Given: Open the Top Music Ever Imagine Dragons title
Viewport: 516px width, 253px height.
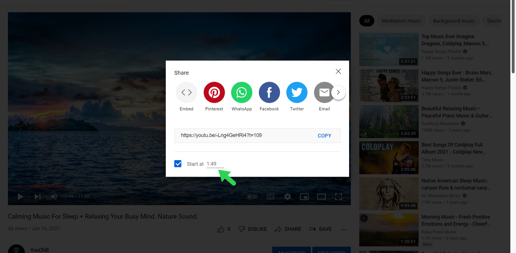Looking at the screenshot, I should [455, 40].
